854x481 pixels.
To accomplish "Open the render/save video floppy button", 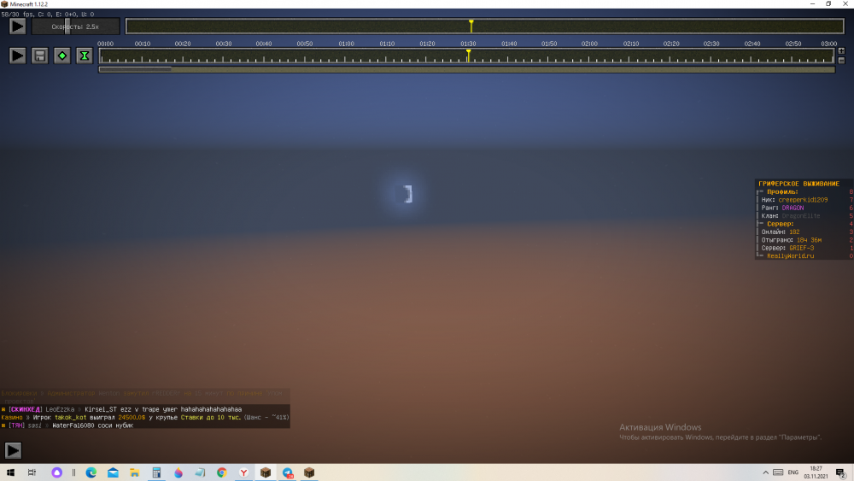I will click(40, 56).
